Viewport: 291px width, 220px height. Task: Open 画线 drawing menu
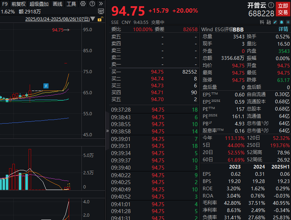coord(58,4)
